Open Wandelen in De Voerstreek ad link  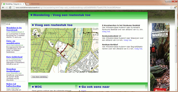(x=14, y=29)
